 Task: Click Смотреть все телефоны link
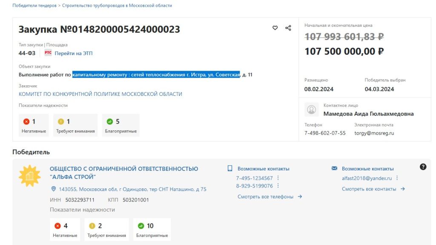pos(270,196)
